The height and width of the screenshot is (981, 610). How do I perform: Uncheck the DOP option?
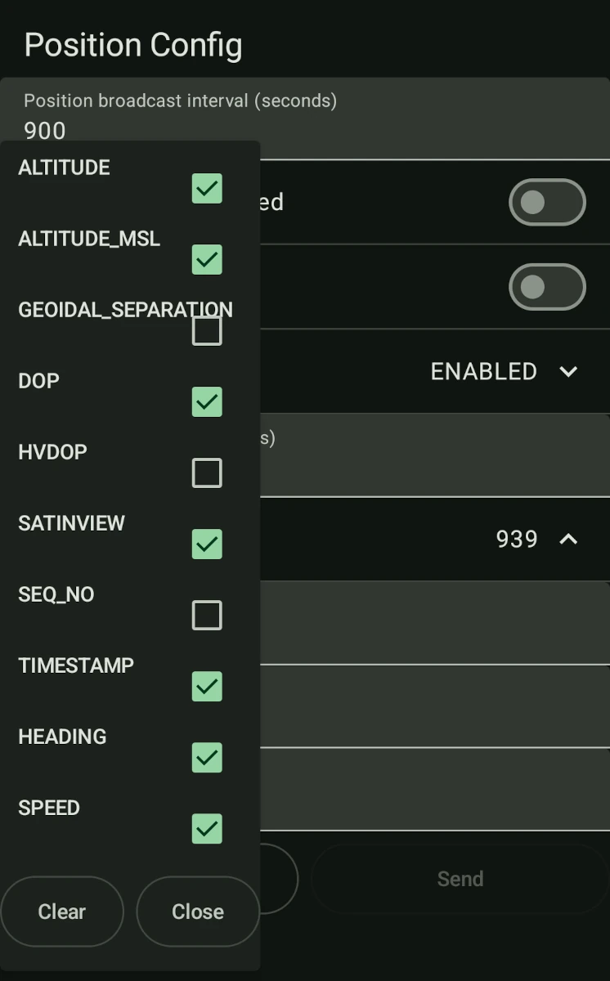tap(207, 401)
